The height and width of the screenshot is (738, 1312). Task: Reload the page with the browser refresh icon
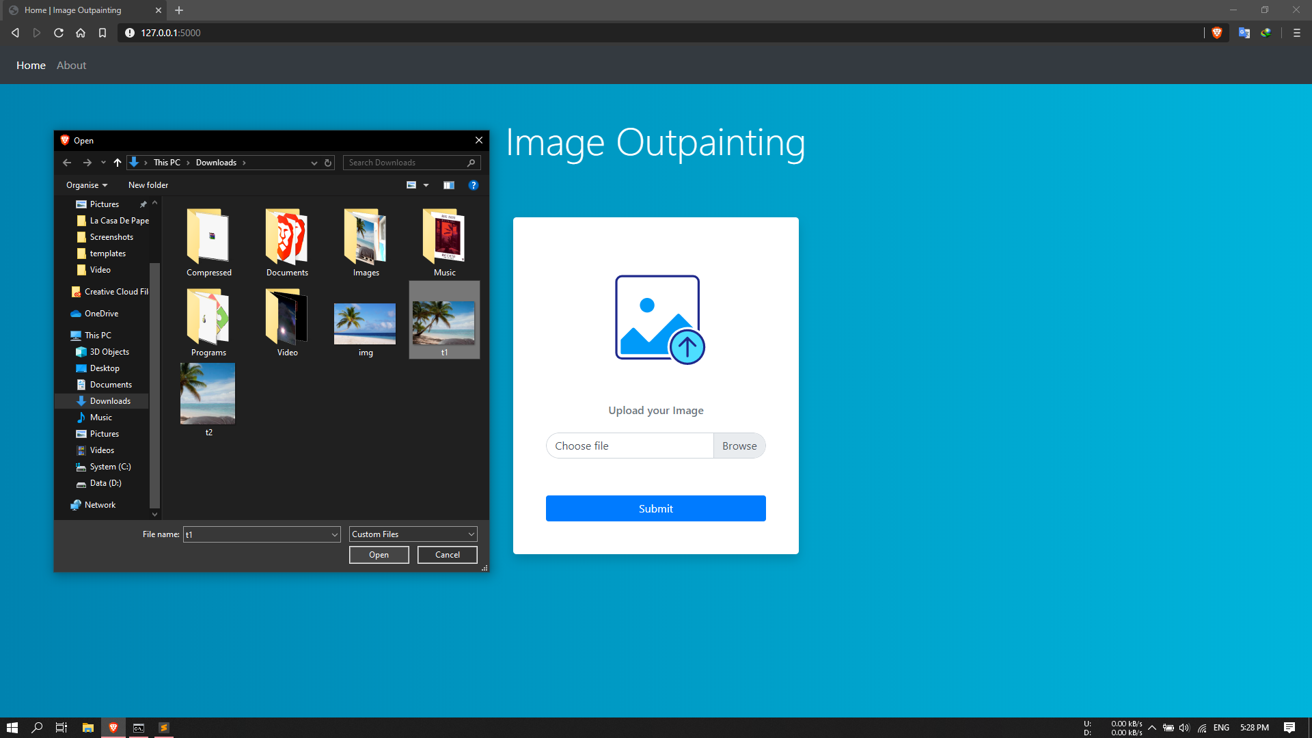click(x=59, y=33)
